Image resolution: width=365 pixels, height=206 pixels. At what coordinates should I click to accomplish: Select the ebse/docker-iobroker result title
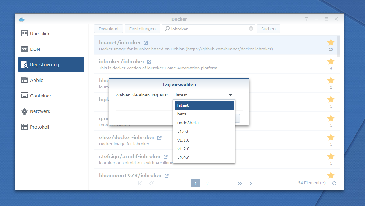pyautogui.click(x=127, y=138)
